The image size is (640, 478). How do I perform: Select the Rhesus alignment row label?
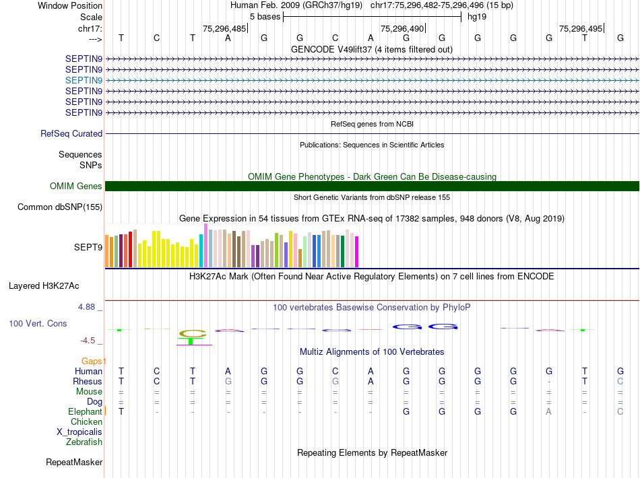click(88, 381)
